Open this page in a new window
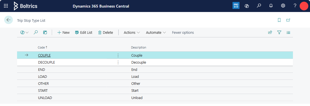 [x=288, y=20]
